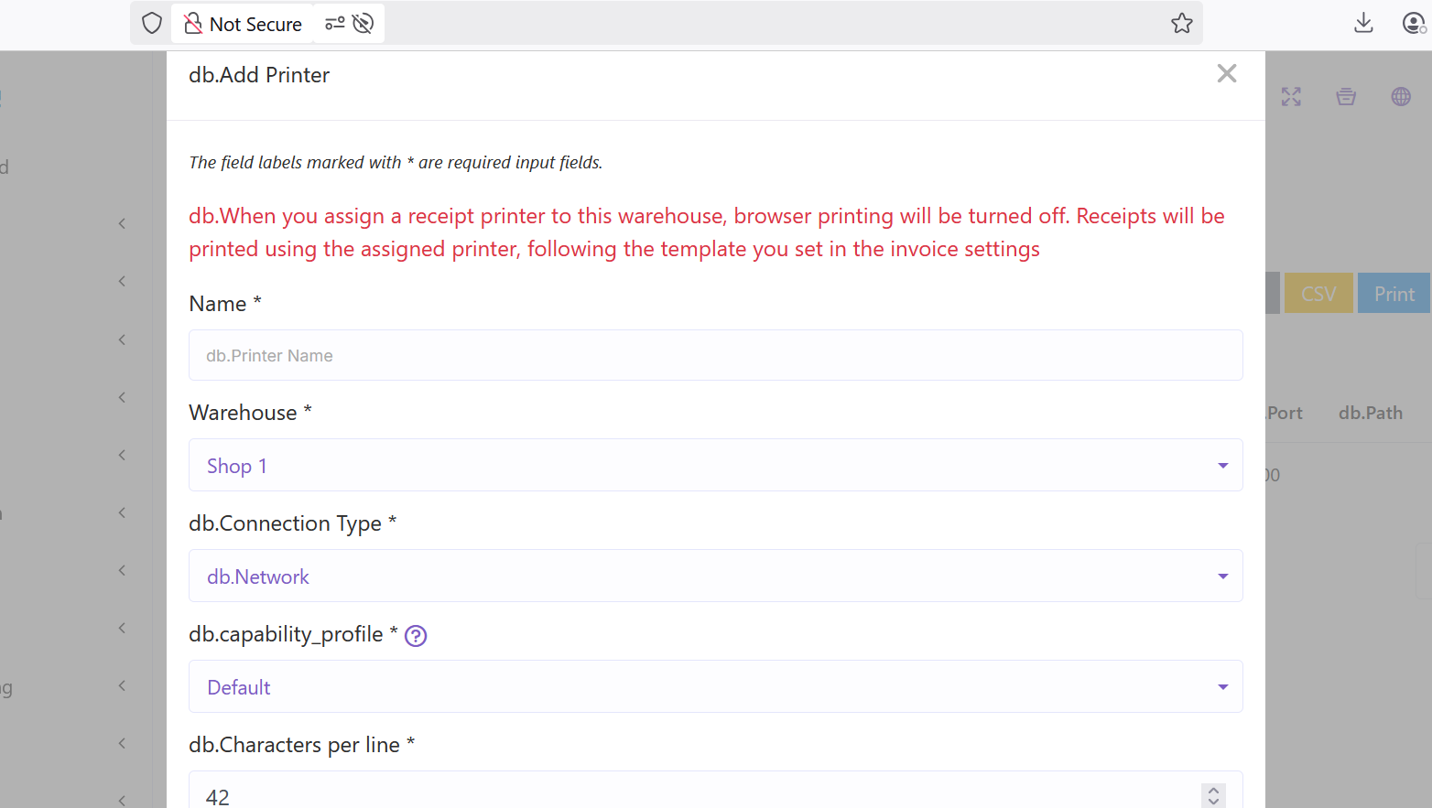This screenshot has height=808, width=1432.
Task: Click the Not Secure lock icon
Action: (193, 24)
